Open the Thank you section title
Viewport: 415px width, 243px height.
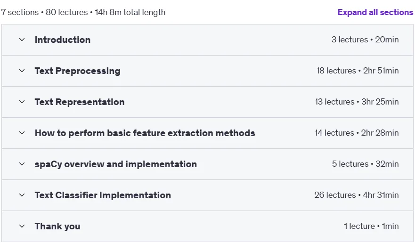tap(57, 227)
